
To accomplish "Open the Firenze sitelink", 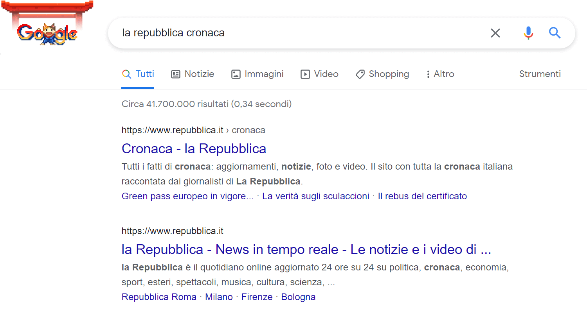I will 257,297.
